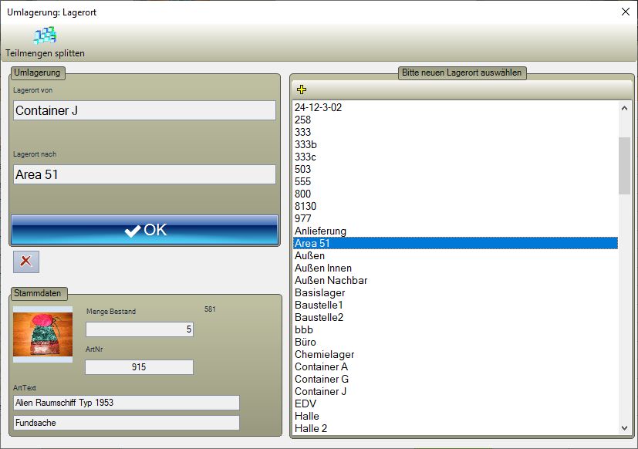Select Außen Innen location
638x449 pixels.
[x=455, y=268]
